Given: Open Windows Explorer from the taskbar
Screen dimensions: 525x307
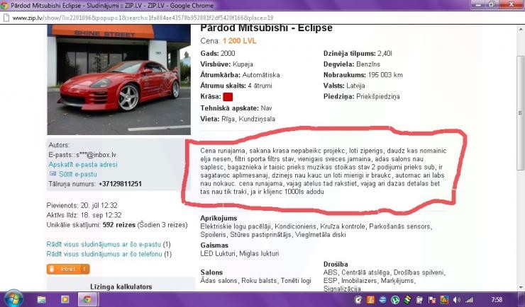Looking at the screenshot, I should point(42,299).
